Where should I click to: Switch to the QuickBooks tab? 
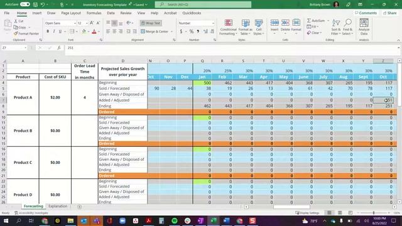(192, 13)
